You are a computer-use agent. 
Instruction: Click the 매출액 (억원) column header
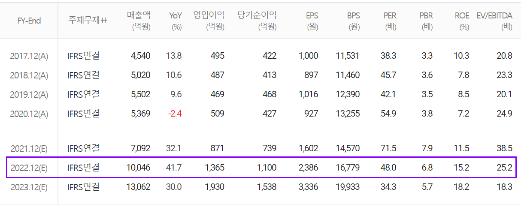139,21
